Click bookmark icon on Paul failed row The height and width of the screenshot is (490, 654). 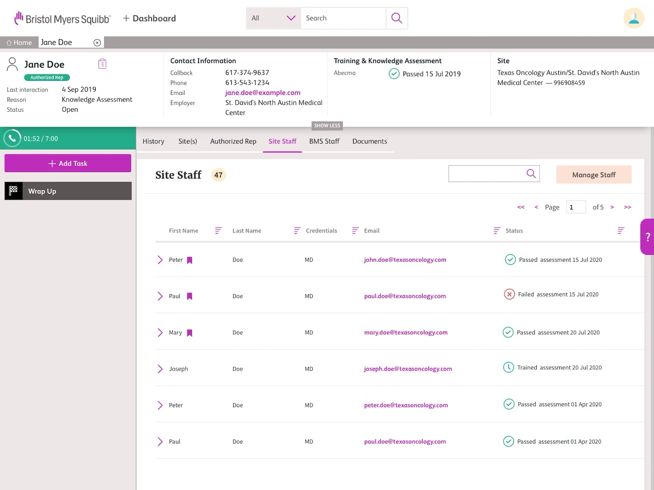tap(190, 296)
